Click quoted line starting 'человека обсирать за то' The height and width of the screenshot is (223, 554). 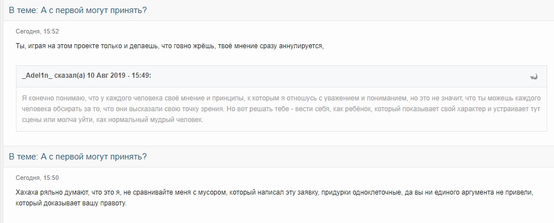[x=281, y=109]
